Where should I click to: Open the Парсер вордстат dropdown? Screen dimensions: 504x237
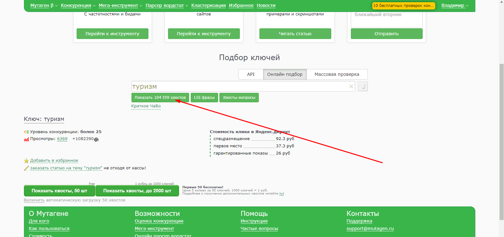coord(167,5)
